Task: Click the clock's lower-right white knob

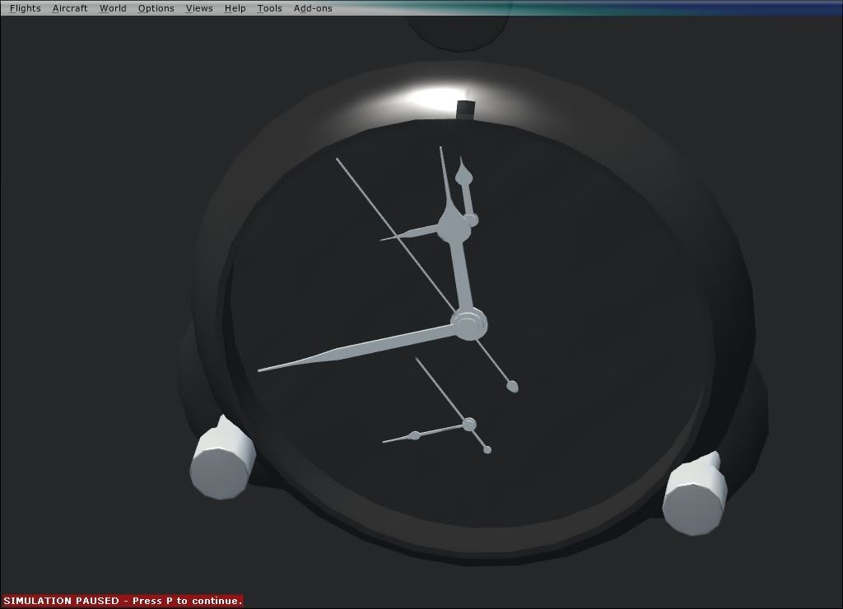Action: tap(694, 494)
